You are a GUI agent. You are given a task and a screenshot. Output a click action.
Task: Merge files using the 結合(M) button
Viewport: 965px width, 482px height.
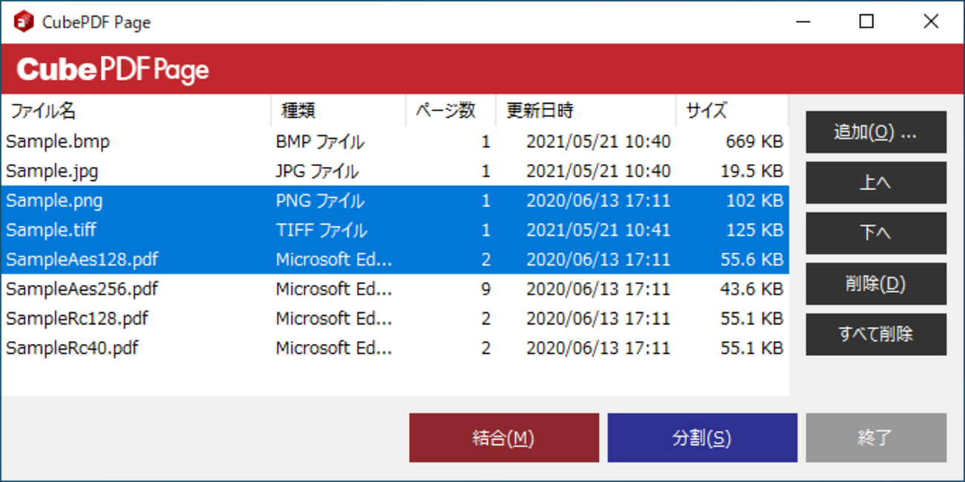coord(504,438)
